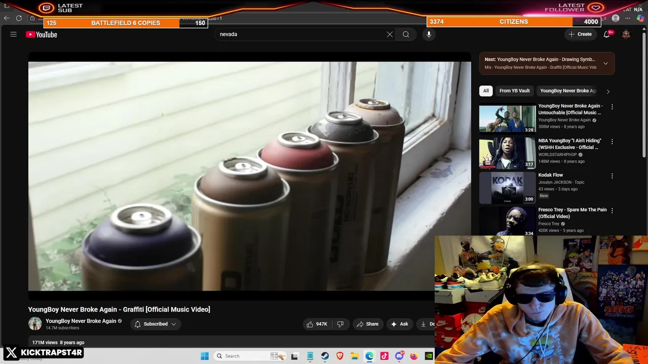
Task: Open YoungBoy Never Broke Again channel name
Action: click(81, 321)
